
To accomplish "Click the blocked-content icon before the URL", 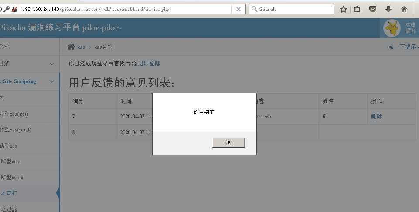I will click(14, 9).
